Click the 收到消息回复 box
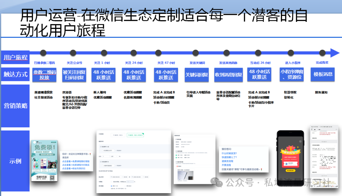This screenshot has height=196, width=342. (x=228, y=75)
